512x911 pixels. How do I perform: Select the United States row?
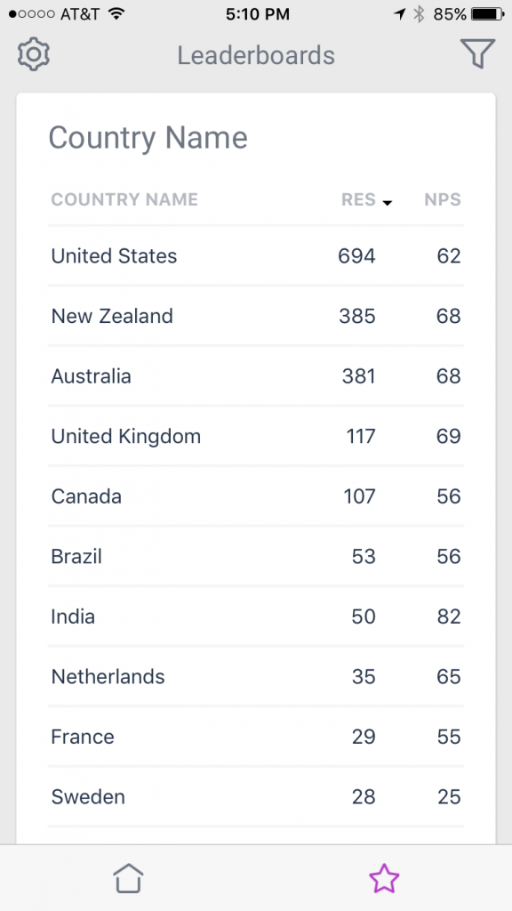256,255
